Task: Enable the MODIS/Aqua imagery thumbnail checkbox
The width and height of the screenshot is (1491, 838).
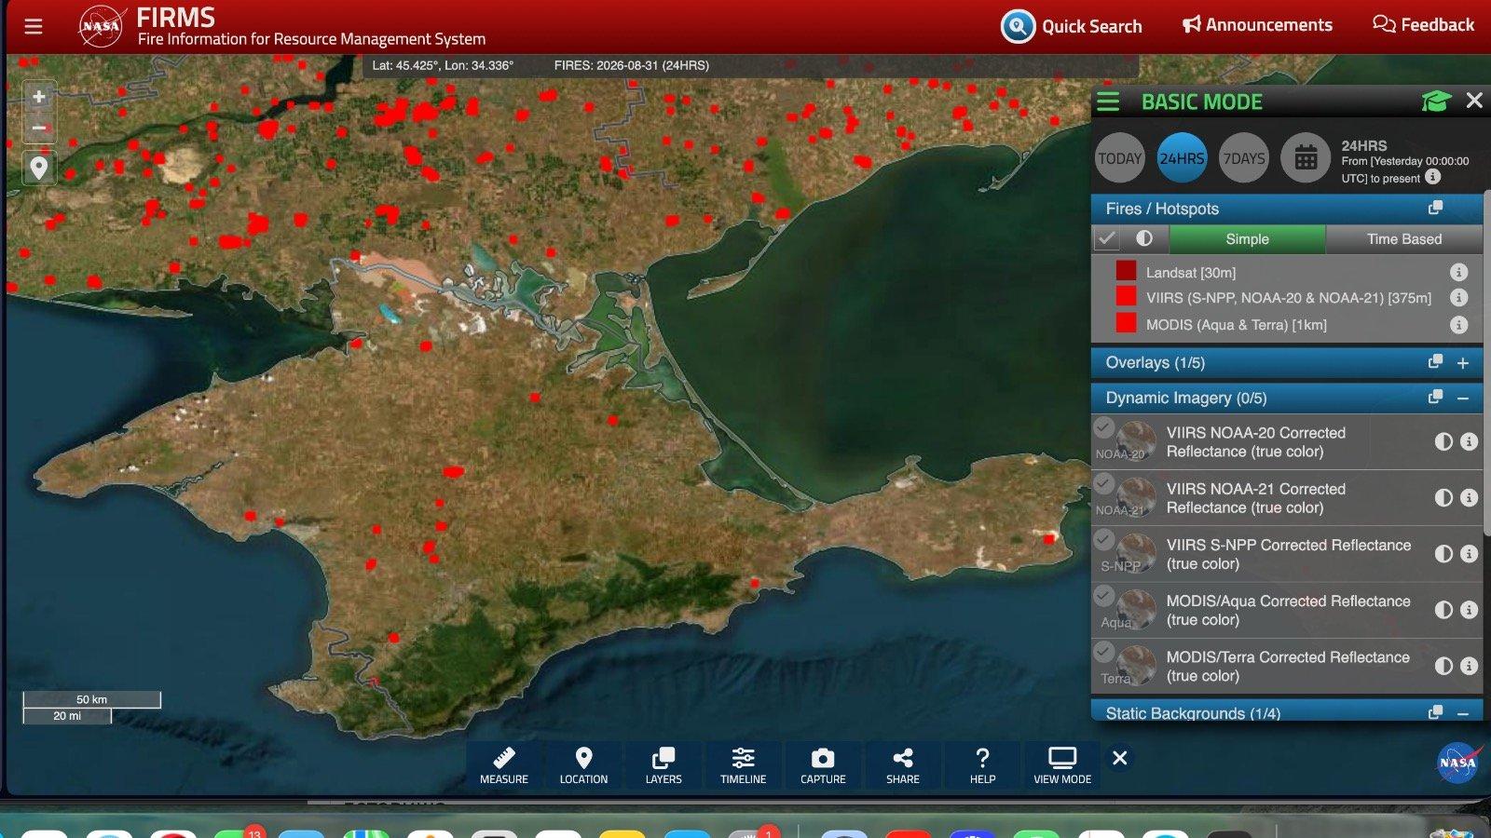Action: tap(1104, 595)
